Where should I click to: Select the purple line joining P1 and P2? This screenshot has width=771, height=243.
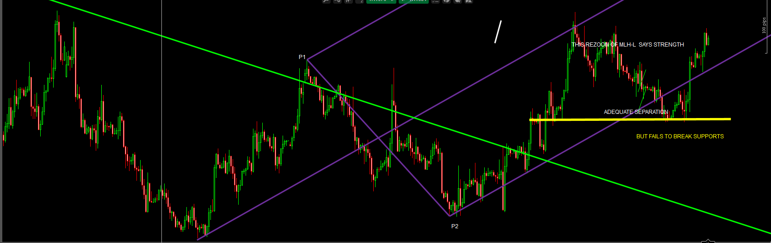[x=378, y=138]
